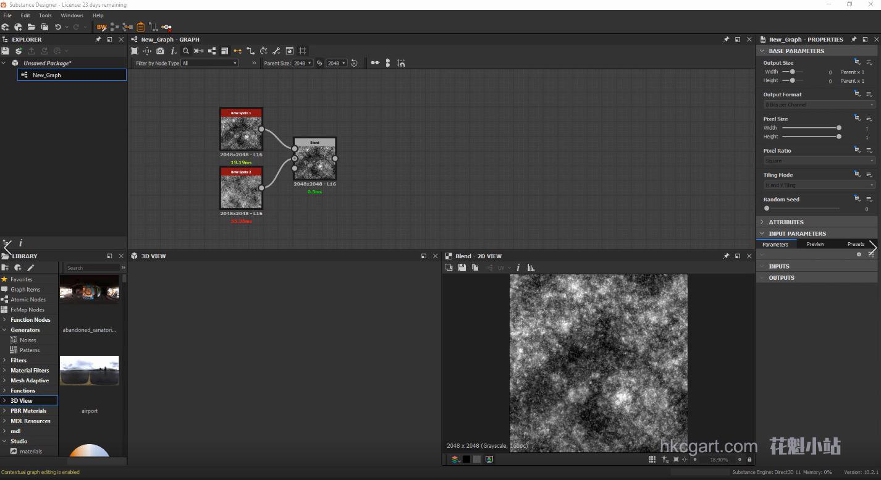Click the pencil edit icon in Library toolbar
The image size is (881, 480).
coord(30,267)
